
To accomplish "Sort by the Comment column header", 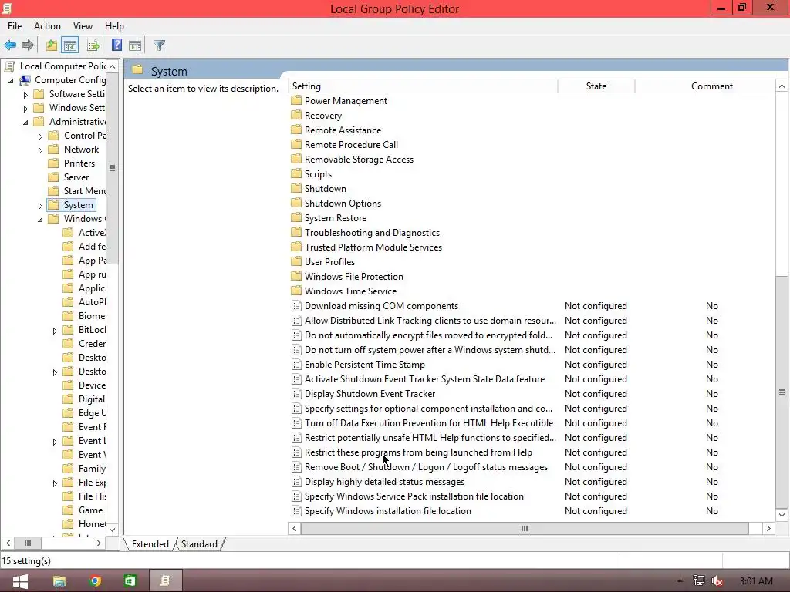I will click(705, 86).
